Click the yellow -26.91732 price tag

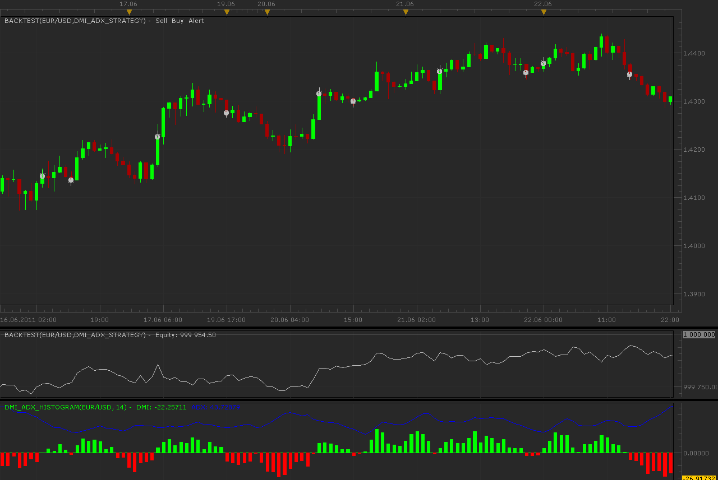click(x=699, y=478)
